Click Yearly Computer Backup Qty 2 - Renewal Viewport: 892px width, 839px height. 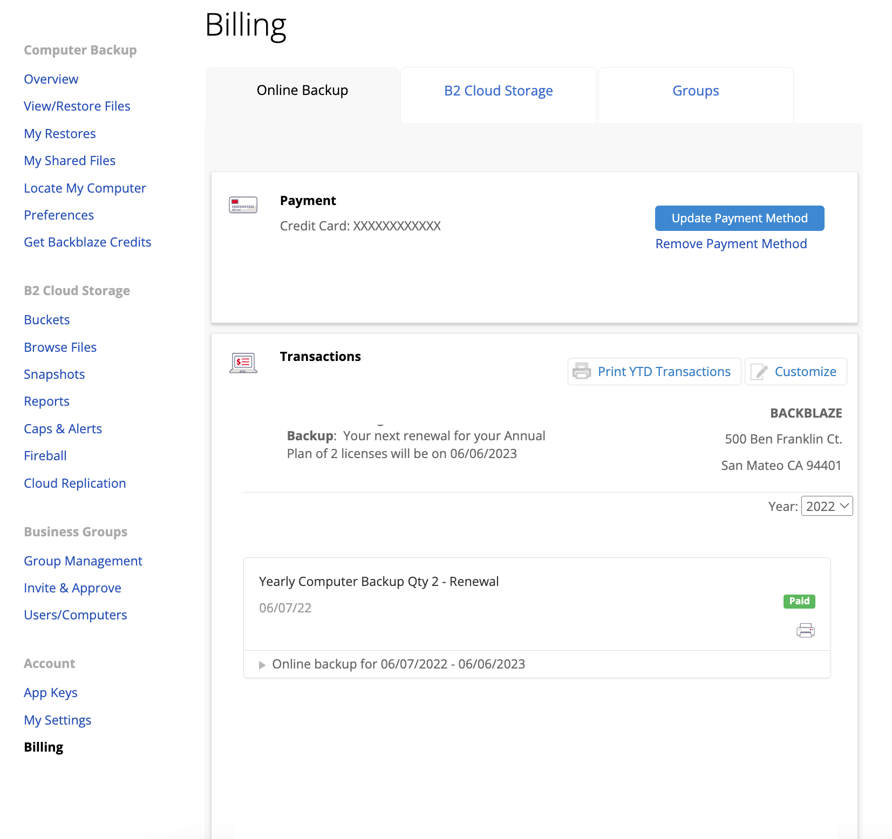click(x=379, y=582)
